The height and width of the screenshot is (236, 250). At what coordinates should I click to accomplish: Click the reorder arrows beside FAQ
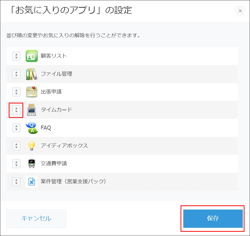[x=16, y=128]
